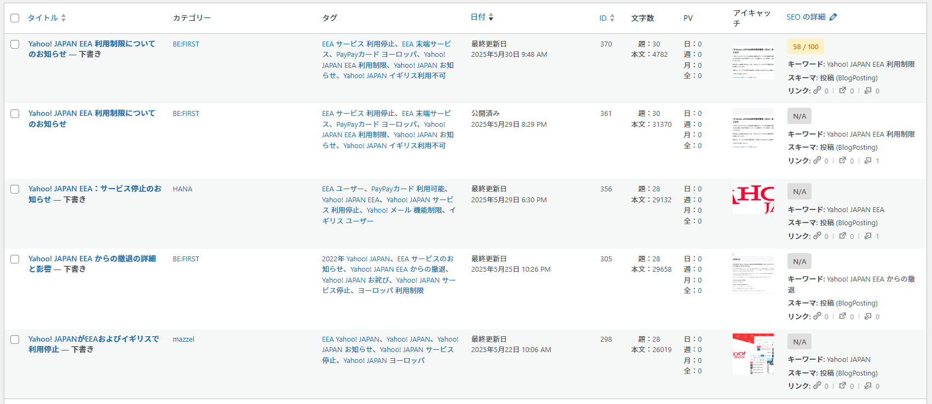Viewport: 932px width, 404px height.
Task: Filter by mazzel category
Action: click(183, 339)
